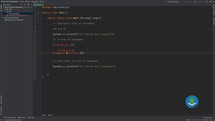Click the locate file target icon in Project panel
This screenshot has width=215, height=121.
(x=21, y=4)
